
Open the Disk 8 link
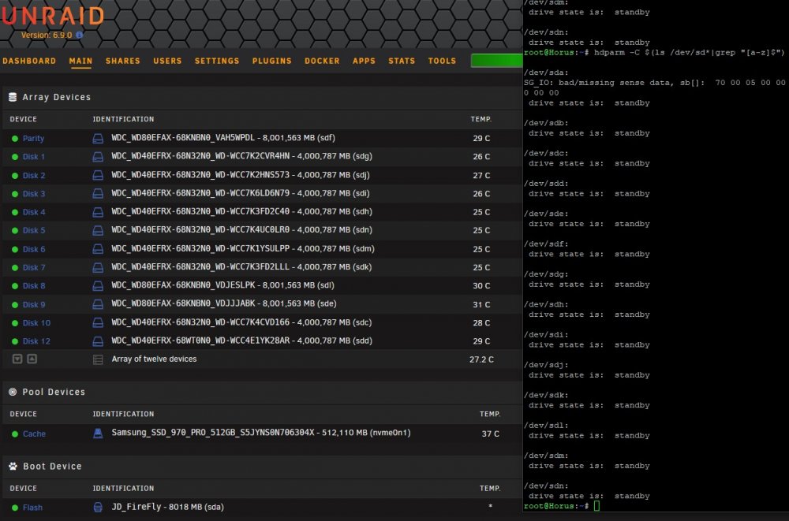(x=34, y=285)
